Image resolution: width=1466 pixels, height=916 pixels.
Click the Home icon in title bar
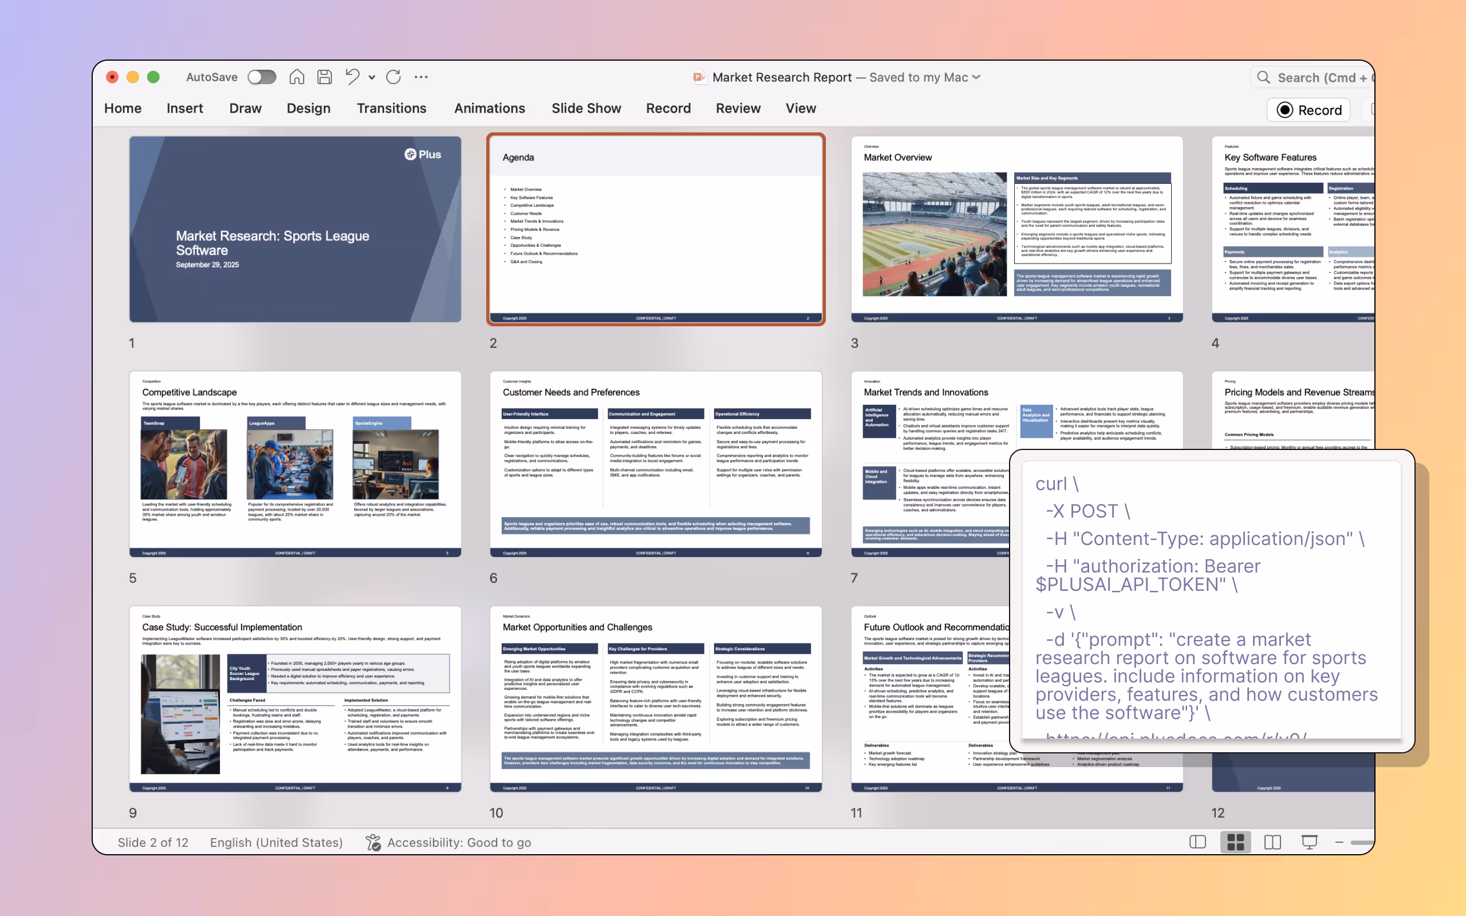pyautogui.click(x=296, y=77)
